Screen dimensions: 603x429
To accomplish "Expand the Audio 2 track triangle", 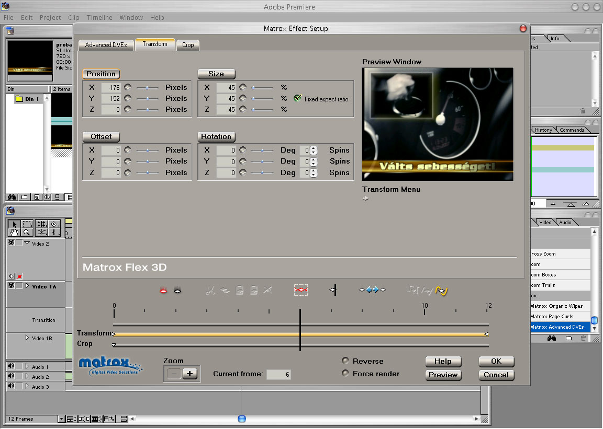I will [27, 376].
